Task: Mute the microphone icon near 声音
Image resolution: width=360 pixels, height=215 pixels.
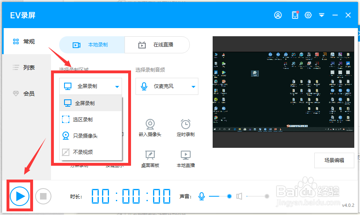Action: point(202,196)
